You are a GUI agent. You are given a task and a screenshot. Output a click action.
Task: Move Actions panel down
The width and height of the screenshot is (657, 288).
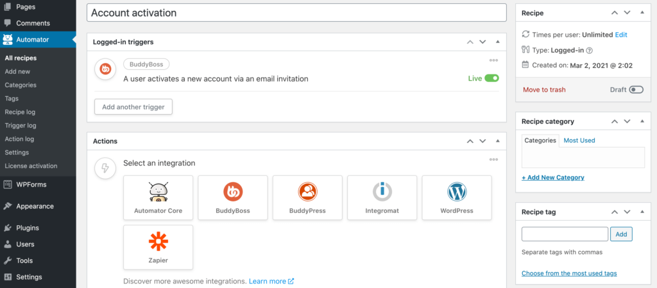coord(482,141)
